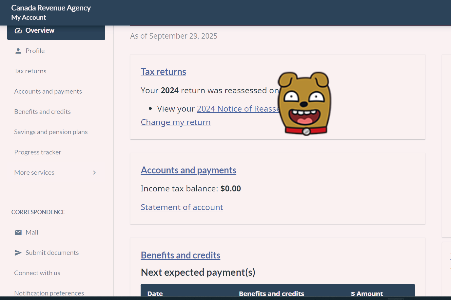Click the Mail envelope icon

pos(18,232)
